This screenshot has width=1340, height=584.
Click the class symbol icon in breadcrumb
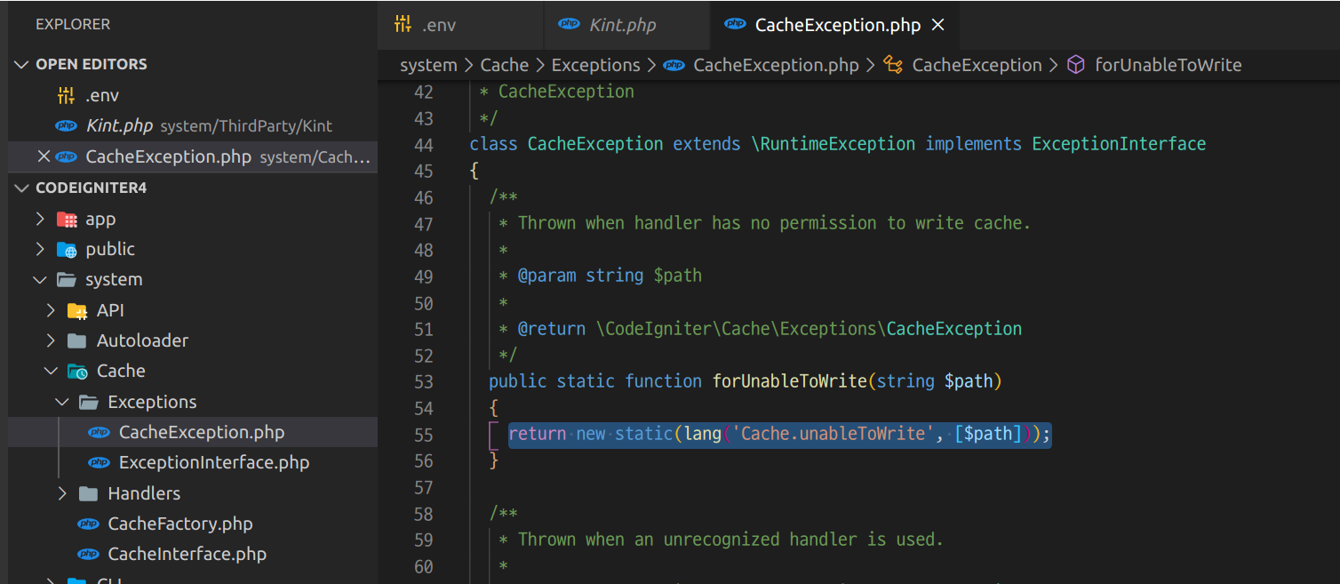(894, 65)
